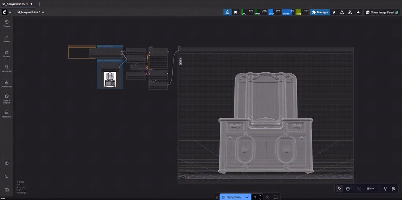This screenshot has width=402, height=200.
Task: Open the Models sidebar panel
Action: coord(7,54)
